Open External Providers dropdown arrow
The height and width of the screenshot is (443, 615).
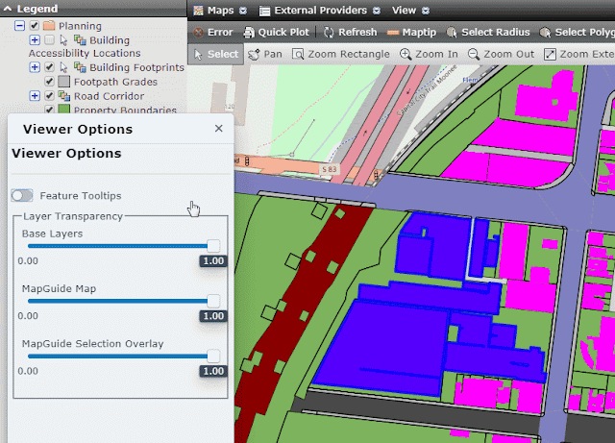(x=377, y=11)
